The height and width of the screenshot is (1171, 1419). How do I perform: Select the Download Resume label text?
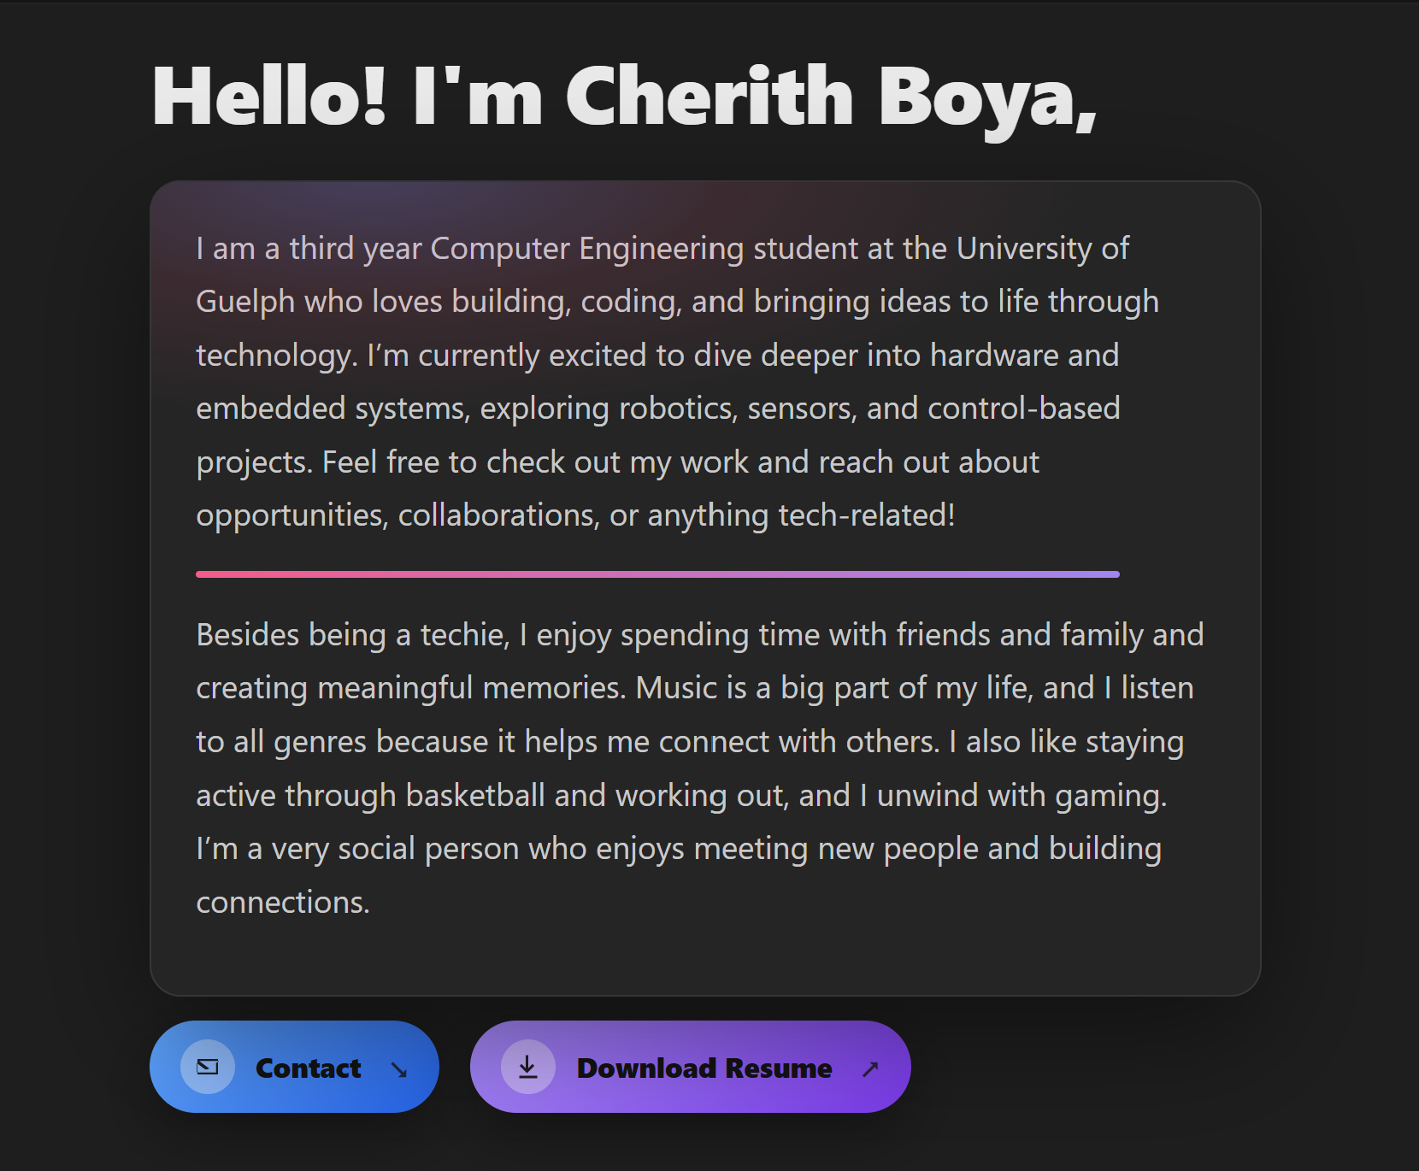pos(704,1068)
